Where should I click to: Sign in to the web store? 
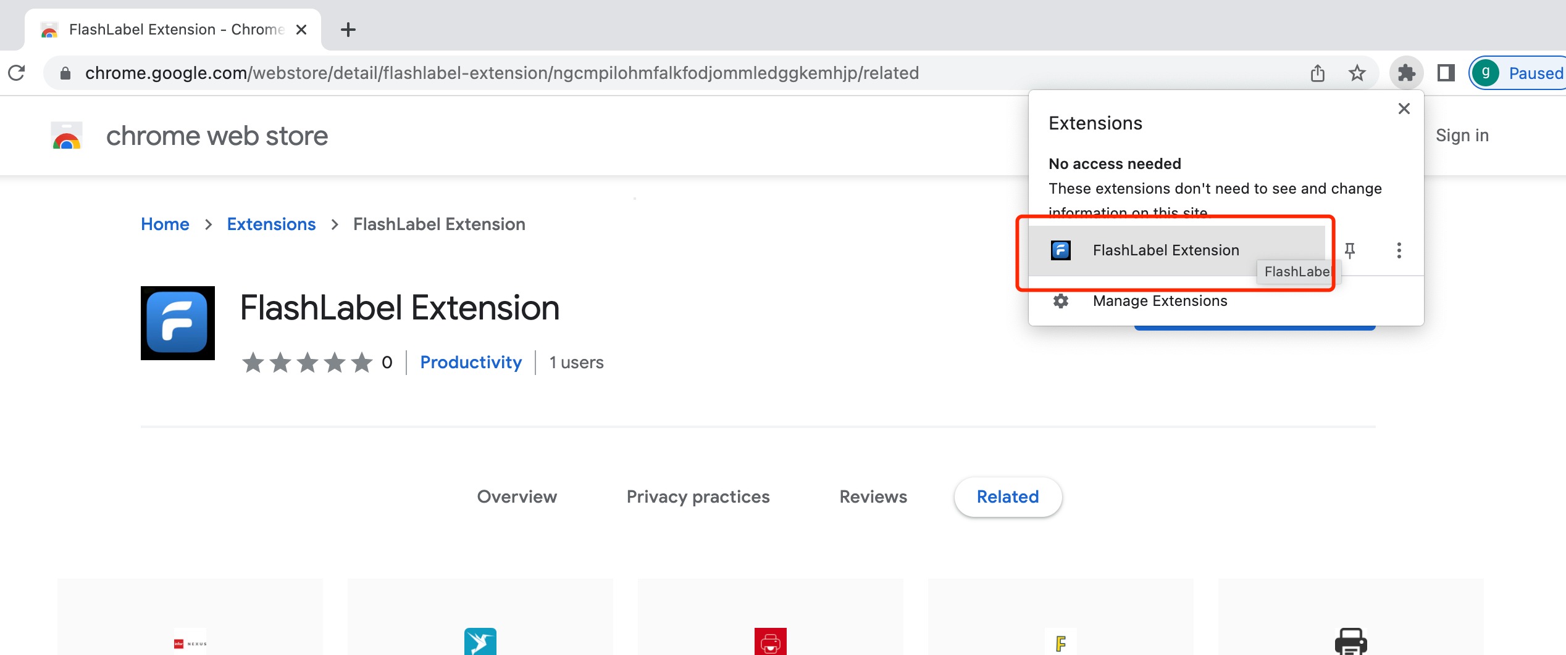pos(1462,135)
